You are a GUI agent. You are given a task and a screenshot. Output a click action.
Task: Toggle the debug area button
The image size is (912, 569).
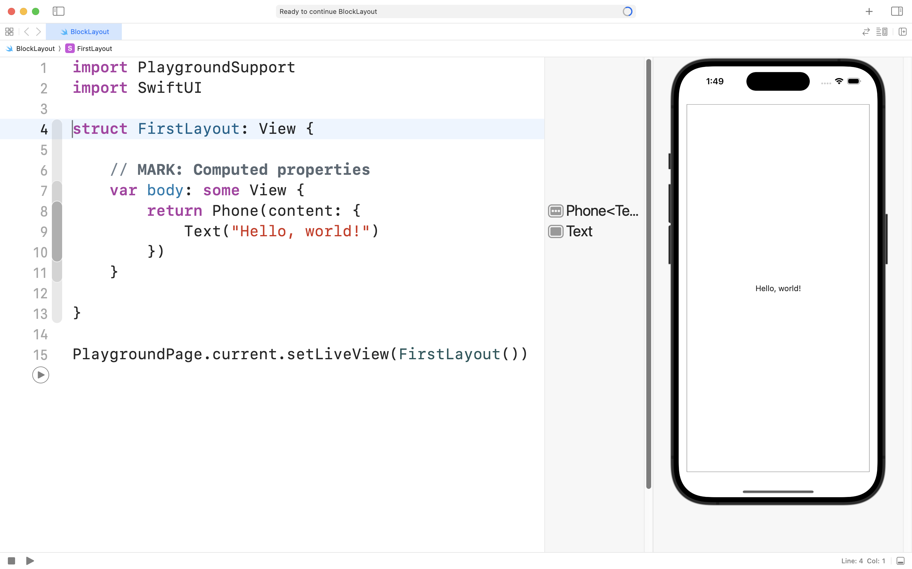(900, 561)
